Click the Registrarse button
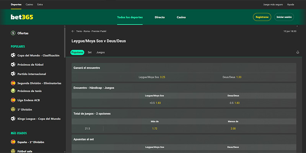 click(262, 17)
